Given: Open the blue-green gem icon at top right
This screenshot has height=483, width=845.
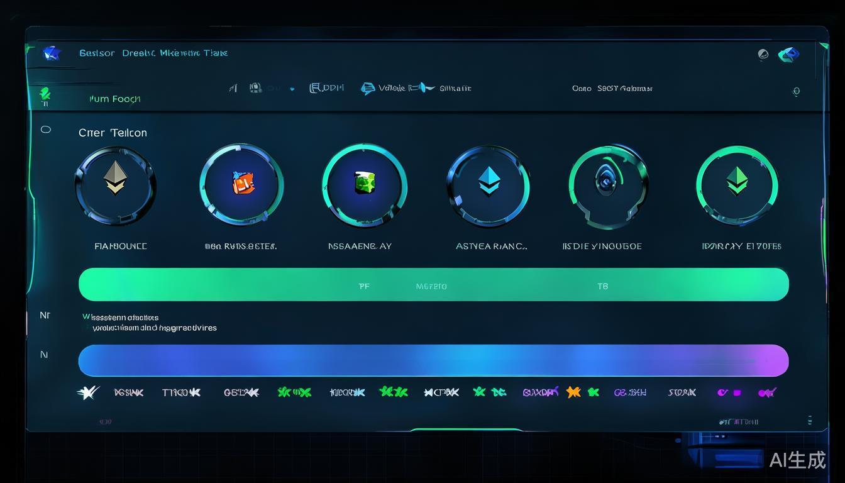Looking at the screenshot, I should pos(788,55).
